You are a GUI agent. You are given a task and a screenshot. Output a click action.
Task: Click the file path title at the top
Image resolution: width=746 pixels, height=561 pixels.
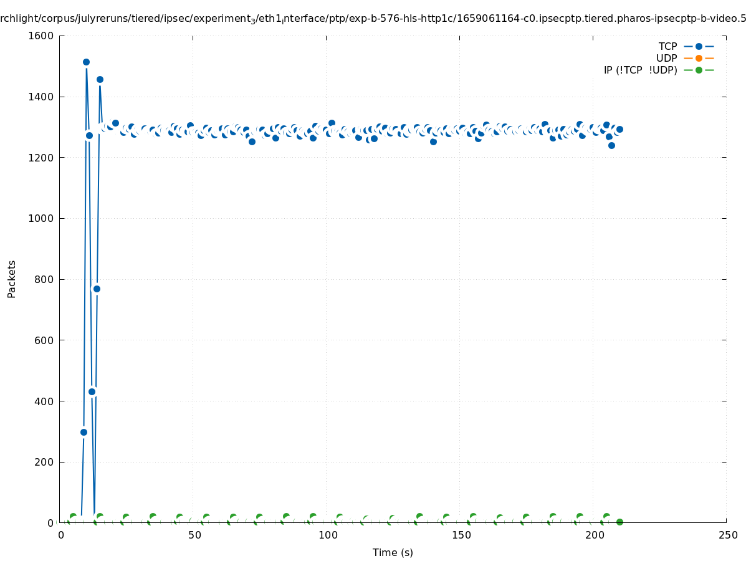pos(373,19)
